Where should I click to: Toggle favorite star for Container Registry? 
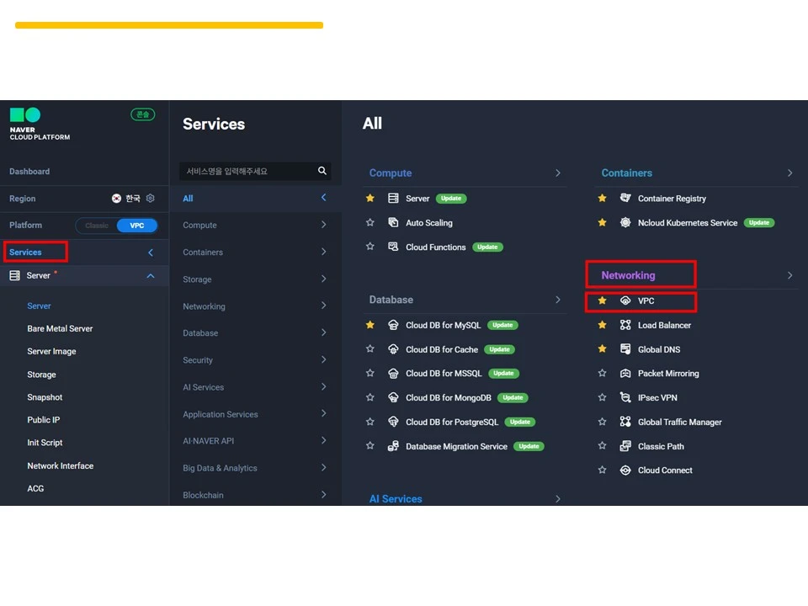(x=602, y=199)
